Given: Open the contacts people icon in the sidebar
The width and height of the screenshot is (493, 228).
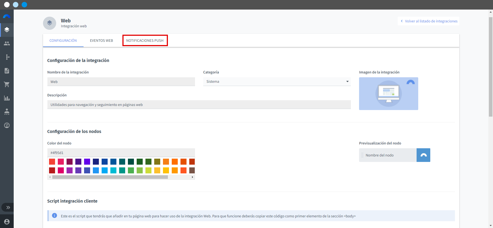Looking at the screenshot, I should coord(7,43).
